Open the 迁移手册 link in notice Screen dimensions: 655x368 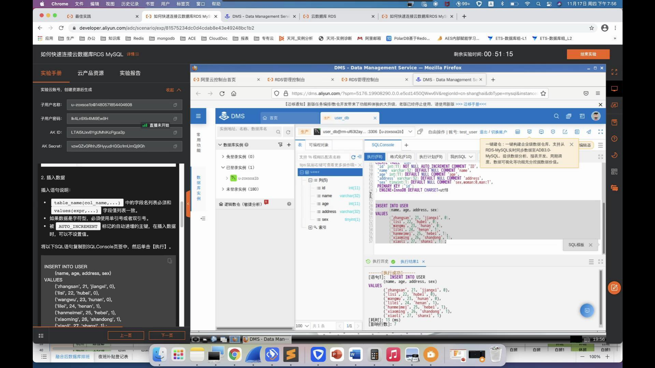(x=471, y=104)
